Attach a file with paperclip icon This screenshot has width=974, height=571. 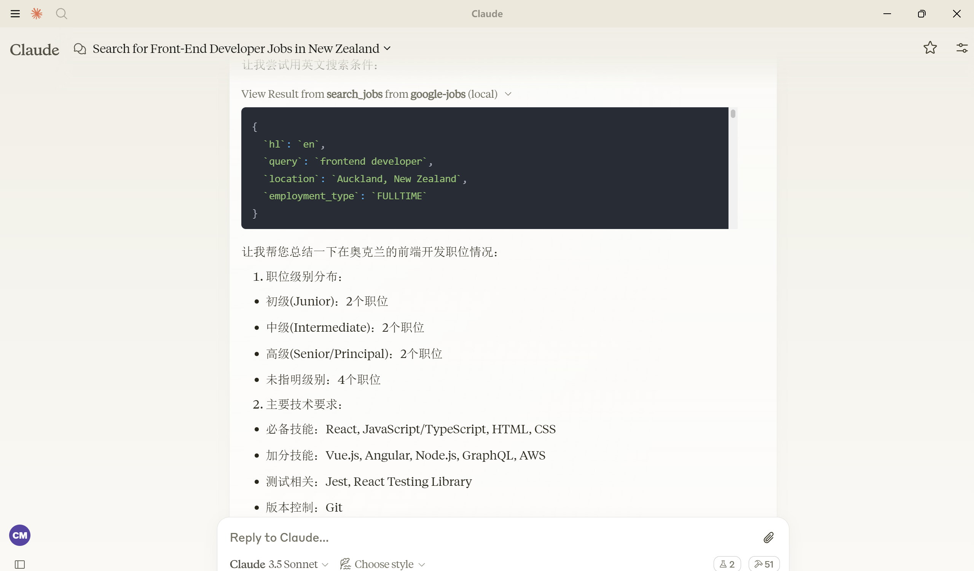(768, 538)
